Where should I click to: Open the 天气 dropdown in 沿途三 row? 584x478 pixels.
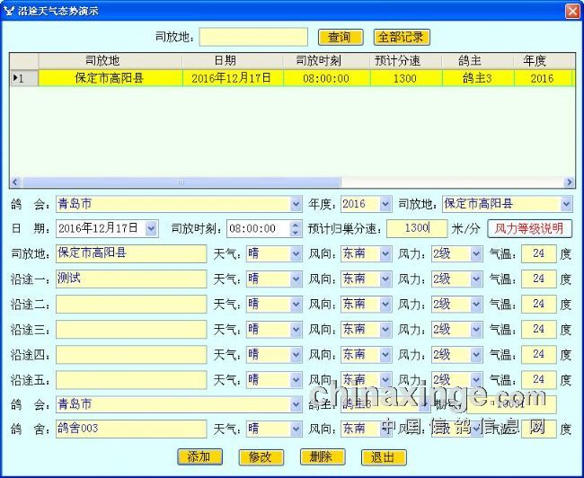296,330
